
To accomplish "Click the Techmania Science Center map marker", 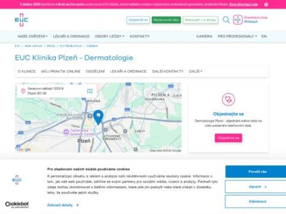I will (66, 132).
